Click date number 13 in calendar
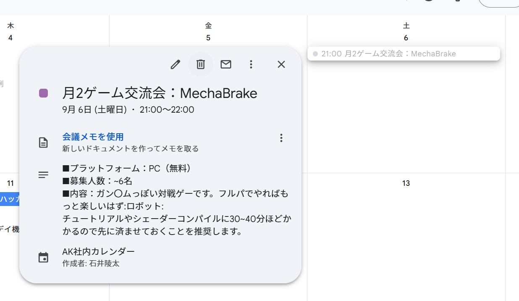The width and height of the screenshot is (519, 301). (406, 183)
